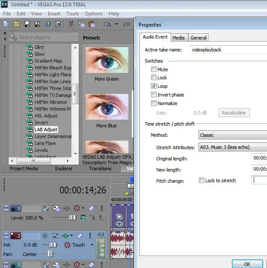Open the View menu
Screen dimensions: 267x268
pos(36,14)
